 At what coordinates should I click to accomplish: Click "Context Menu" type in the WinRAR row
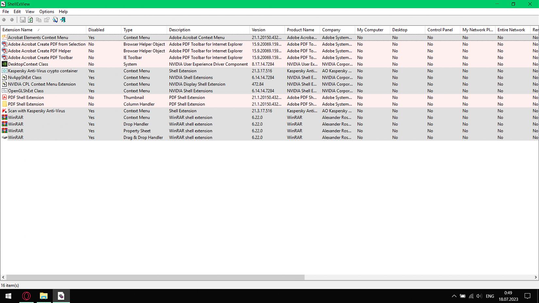(x=137, y=118)
